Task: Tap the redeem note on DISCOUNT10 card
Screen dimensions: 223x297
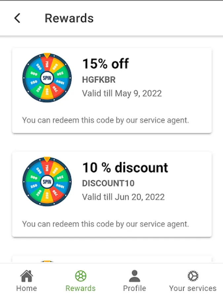Action: pos(105,224)
